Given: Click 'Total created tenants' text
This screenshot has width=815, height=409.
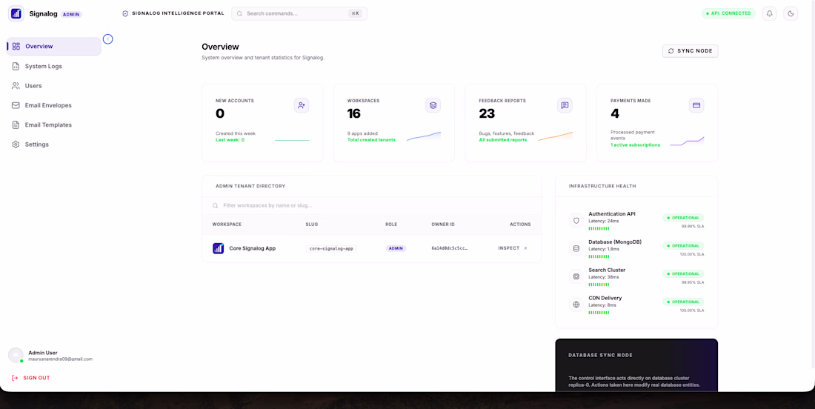Looking at the screenshot, I should pos(371,140).
